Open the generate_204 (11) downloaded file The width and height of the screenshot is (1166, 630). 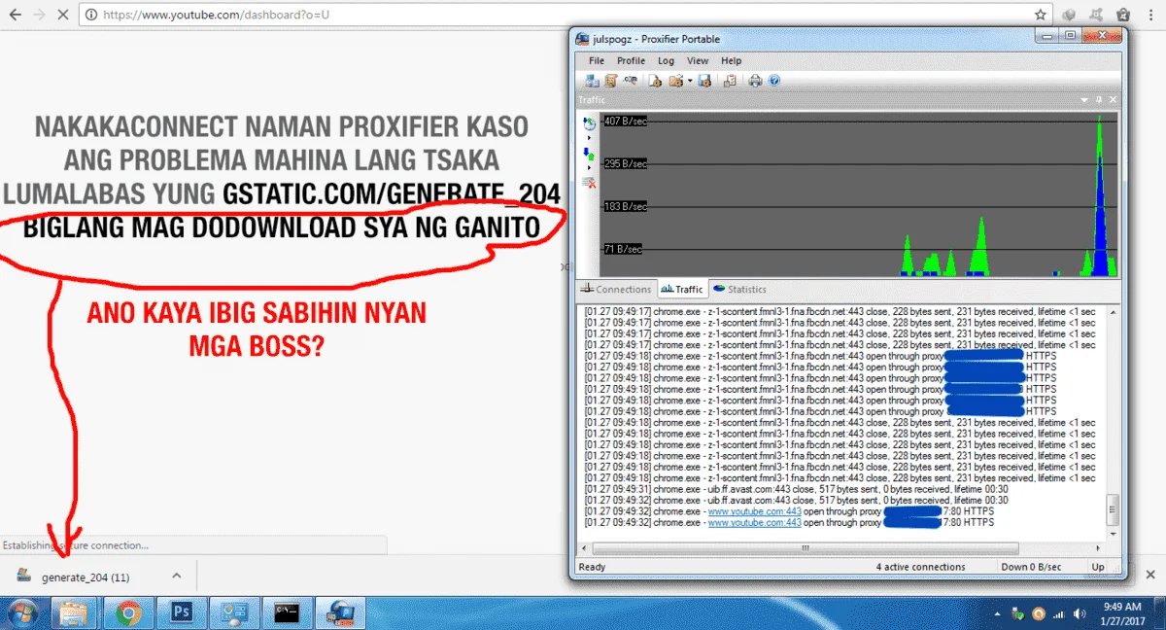86,577
